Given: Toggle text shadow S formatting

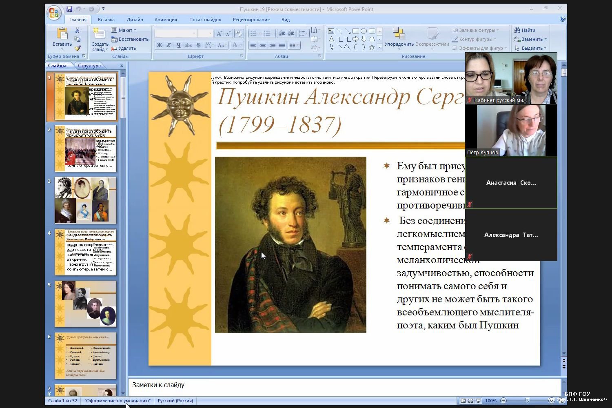Looking at the screenshot, I should pos(198,45).
